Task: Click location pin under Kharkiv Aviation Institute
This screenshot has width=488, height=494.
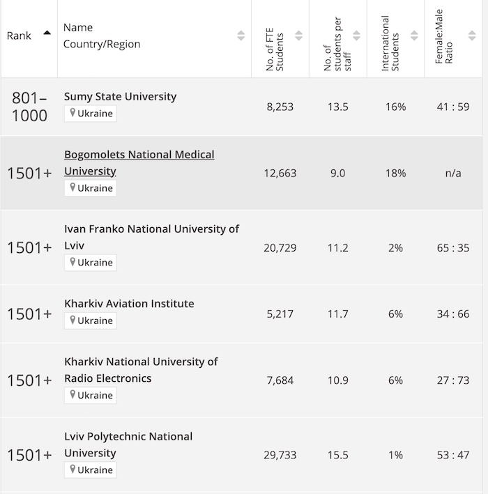Action: [73, 321]
